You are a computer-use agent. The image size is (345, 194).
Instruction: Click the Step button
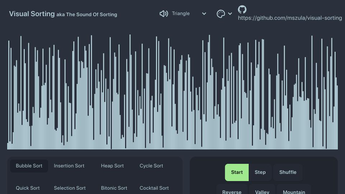click(260, 172)
